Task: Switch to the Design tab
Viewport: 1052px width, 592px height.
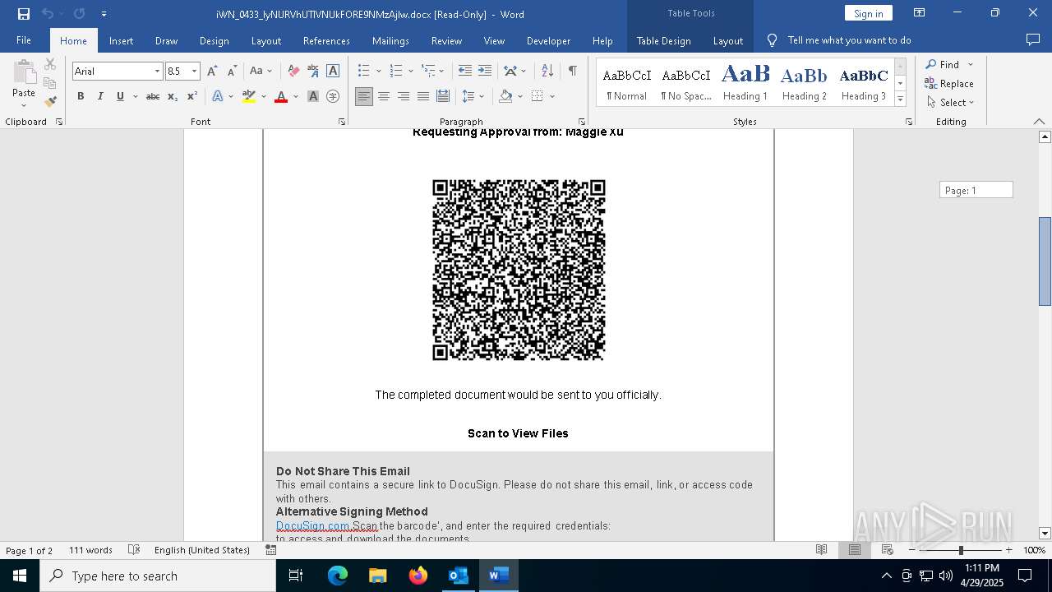Action: 214,40
